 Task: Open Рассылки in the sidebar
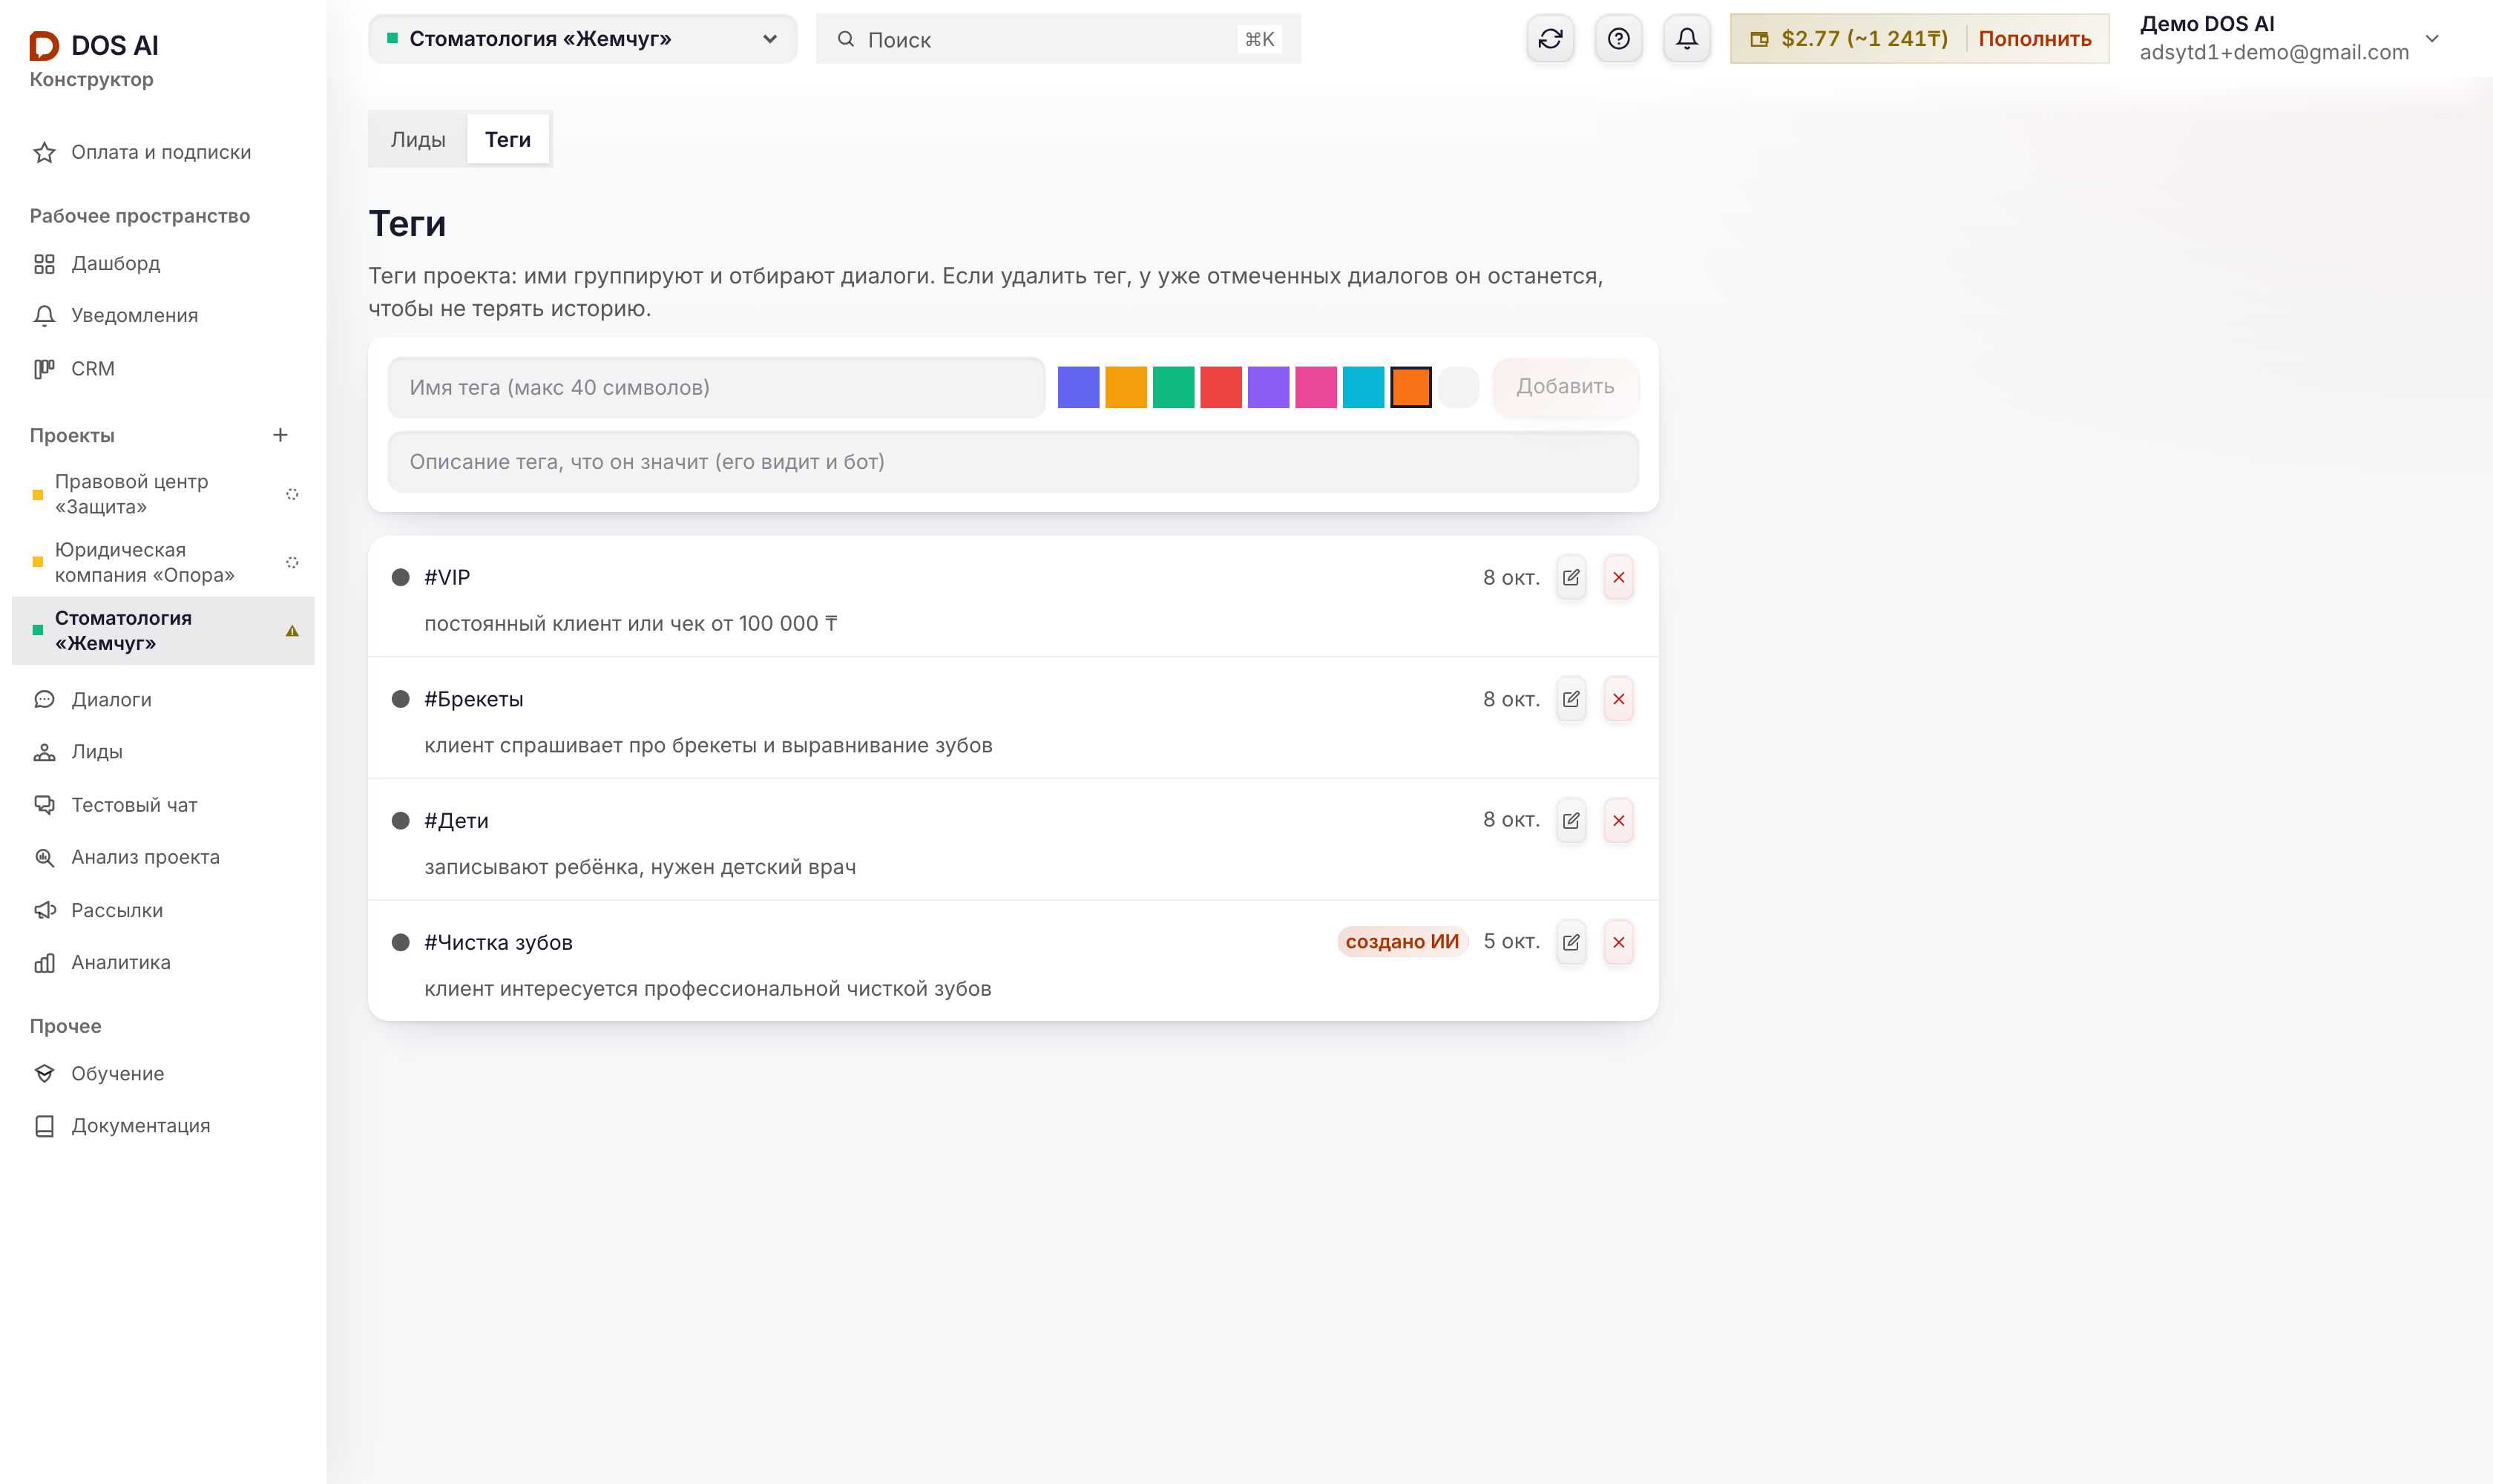[162, 910]
